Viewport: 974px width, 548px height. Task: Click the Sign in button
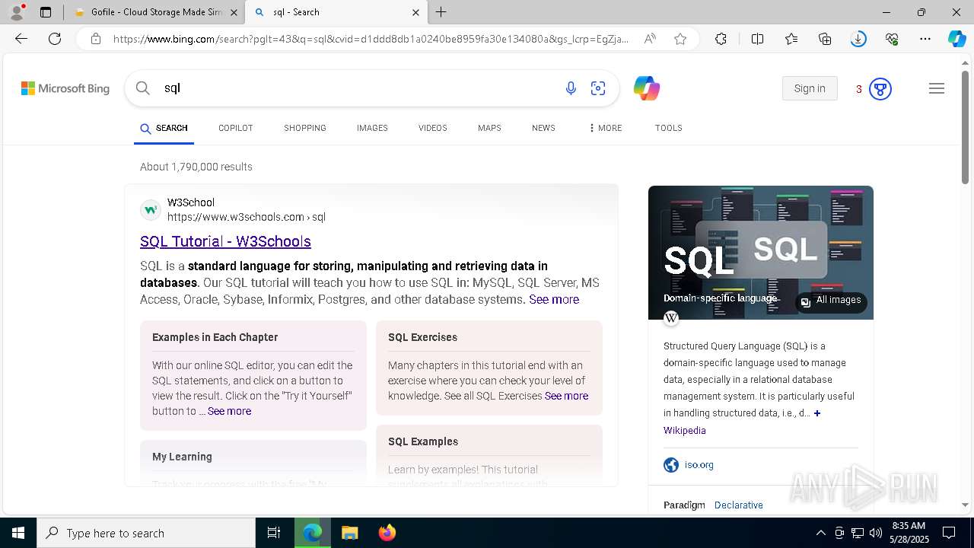click(x=810, y=88)
